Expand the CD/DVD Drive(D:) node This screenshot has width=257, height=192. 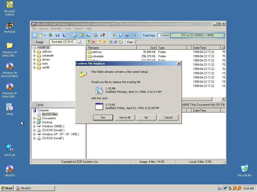coord(34,130)
